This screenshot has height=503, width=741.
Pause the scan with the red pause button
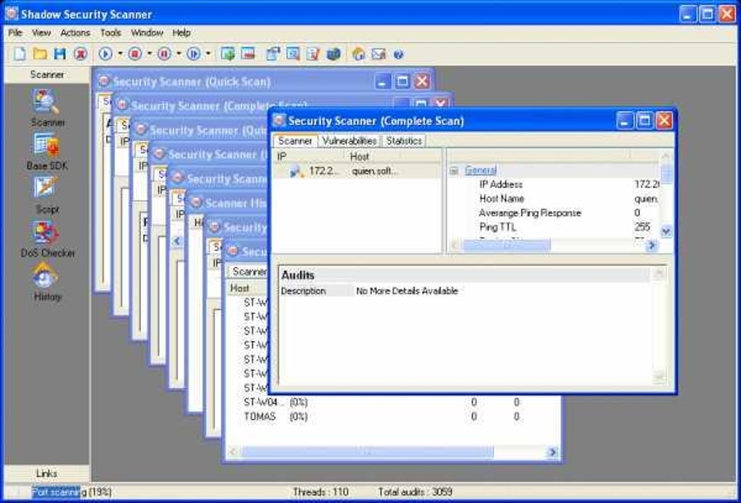(164, 54)
